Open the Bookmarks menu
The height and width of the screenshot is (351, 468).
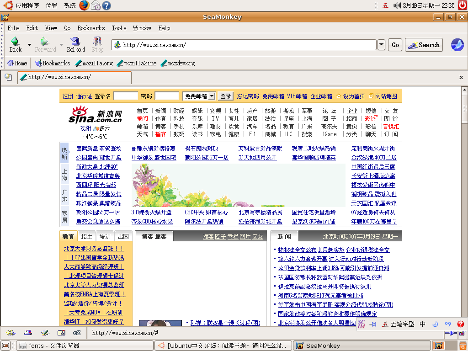pos(91,28)
